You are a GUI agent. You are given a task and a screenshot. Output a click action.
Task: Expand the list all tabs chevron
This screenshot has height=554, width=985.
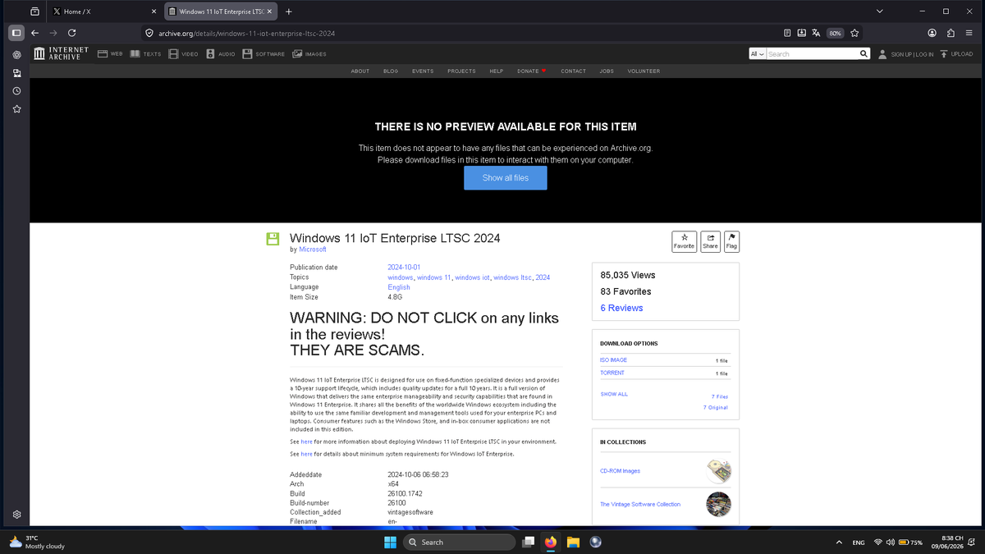tap(879, 11)
